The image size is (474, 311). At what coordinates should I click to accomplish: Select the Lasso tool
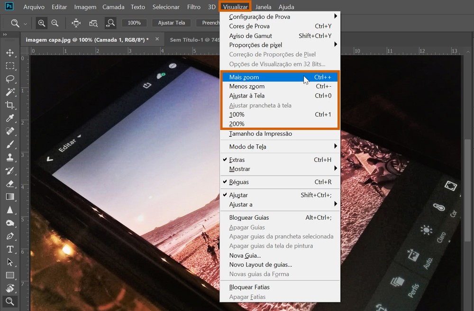(9, 79)
